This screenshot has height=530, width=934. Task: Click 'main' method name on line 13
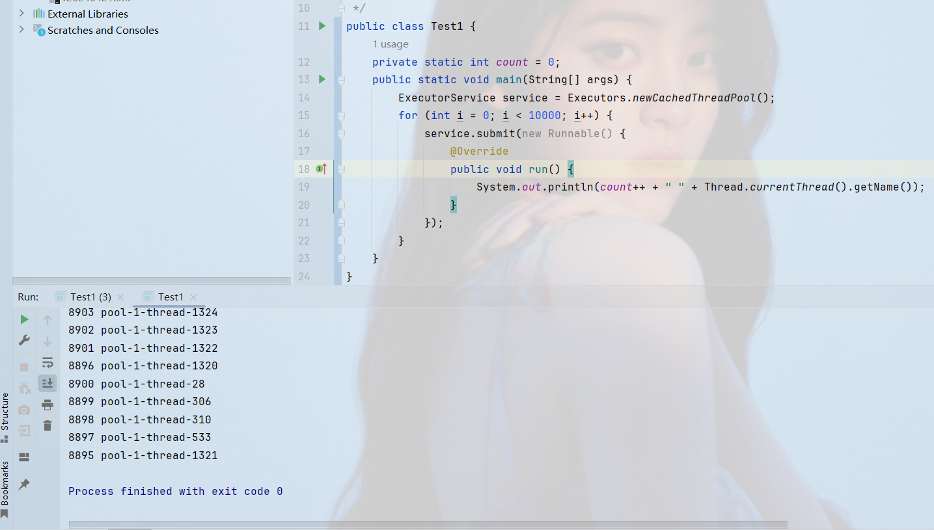pos(509,79)
